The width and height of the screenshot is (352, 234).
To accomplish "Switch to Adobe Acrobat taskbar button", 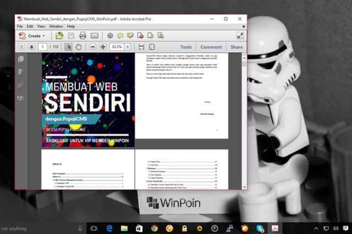I will click(275, 229).
